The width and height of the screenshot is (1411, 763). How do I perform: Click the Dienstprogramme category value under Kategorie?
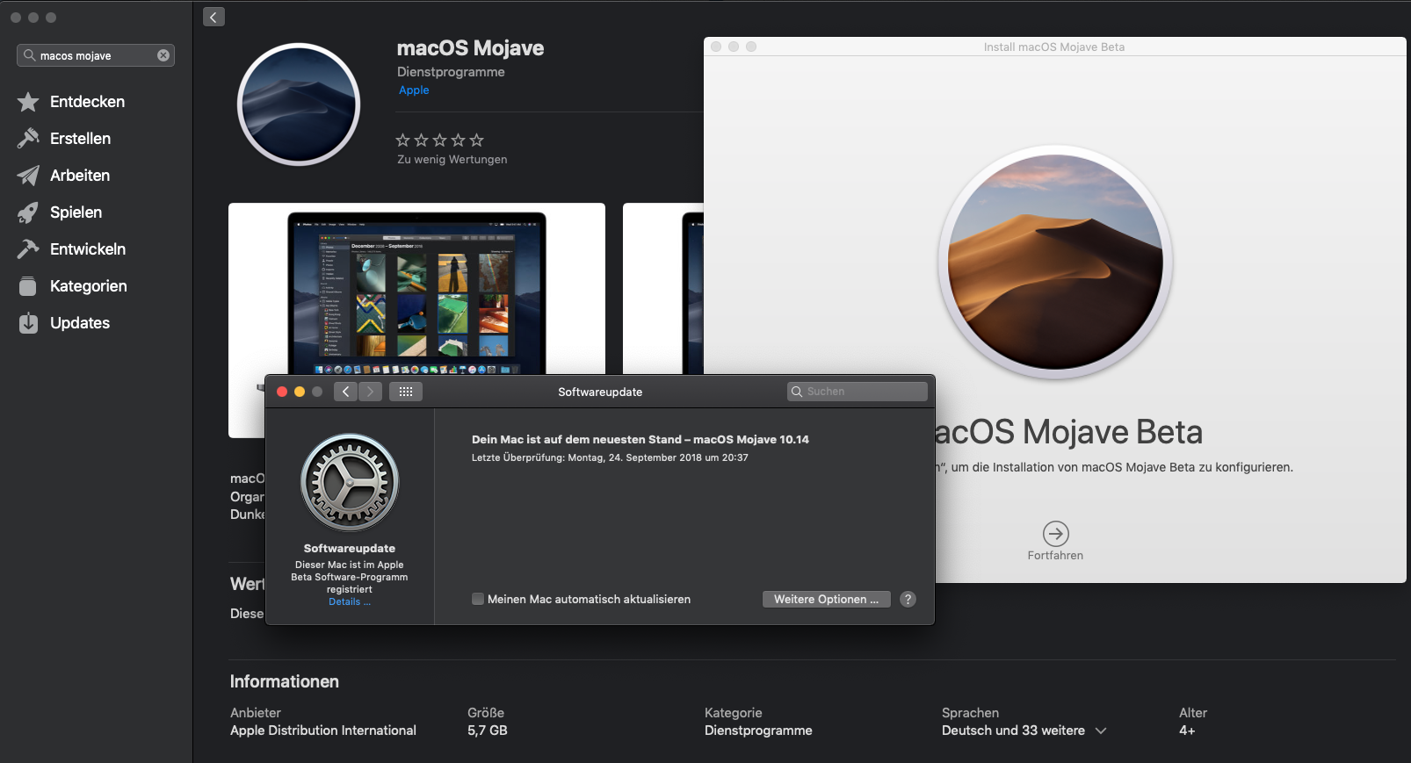point(758,731)
